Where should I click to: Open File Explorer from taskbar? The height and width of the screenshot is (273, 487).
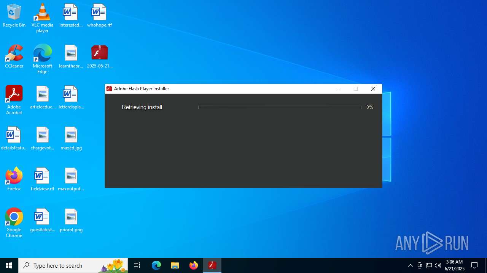point(175,265)
